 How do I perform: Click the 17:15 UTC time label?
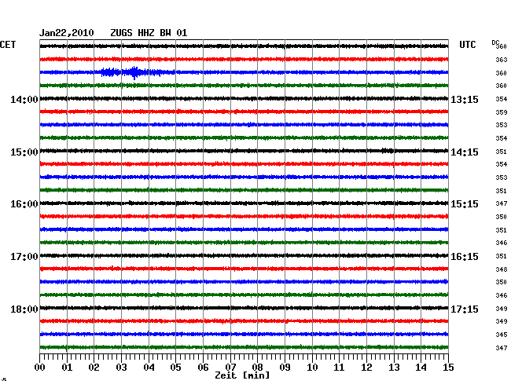click(465, 309)
